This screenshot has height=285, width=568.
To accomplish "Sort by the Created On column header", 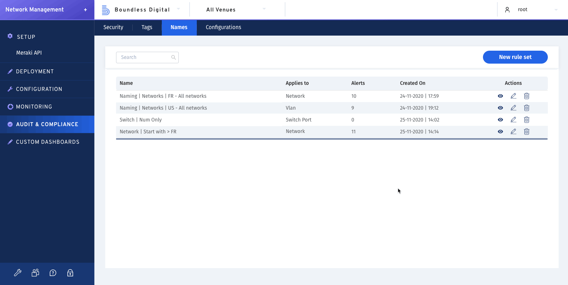I will [413, 83].
